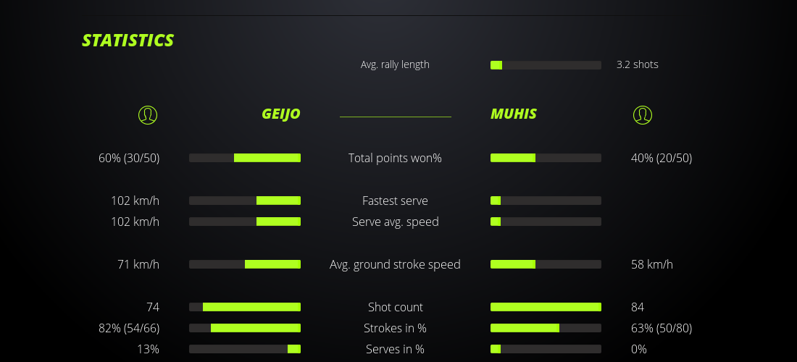The height and width of the screenshot is (362, 797).
Task: Select the Avg. ground stroke speed label
Action: click(395, 264)
